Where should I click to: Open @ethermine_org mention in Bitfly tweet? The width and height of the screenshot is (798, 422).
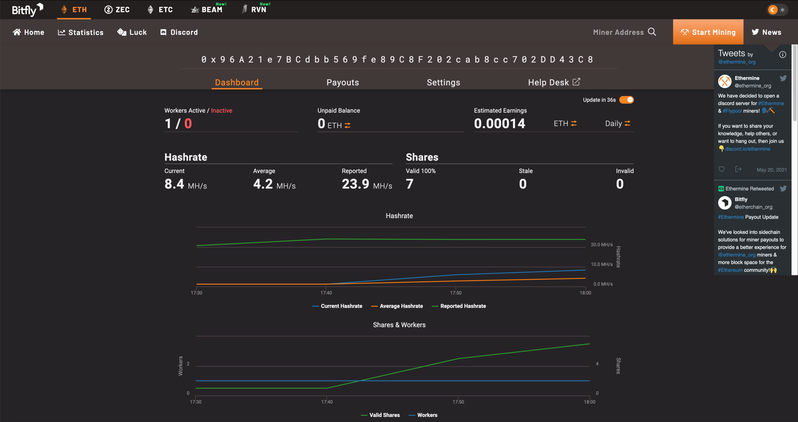737,255
